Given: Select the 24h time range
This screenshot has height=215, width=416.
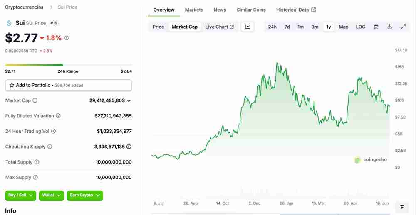Looking at the screenshot, I should point(272,27).
